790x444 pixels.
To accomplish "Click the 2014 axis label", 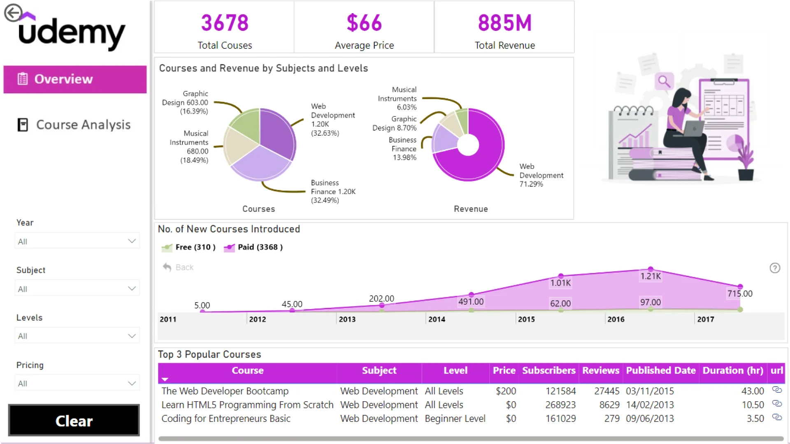I will (x=437, y=319).
